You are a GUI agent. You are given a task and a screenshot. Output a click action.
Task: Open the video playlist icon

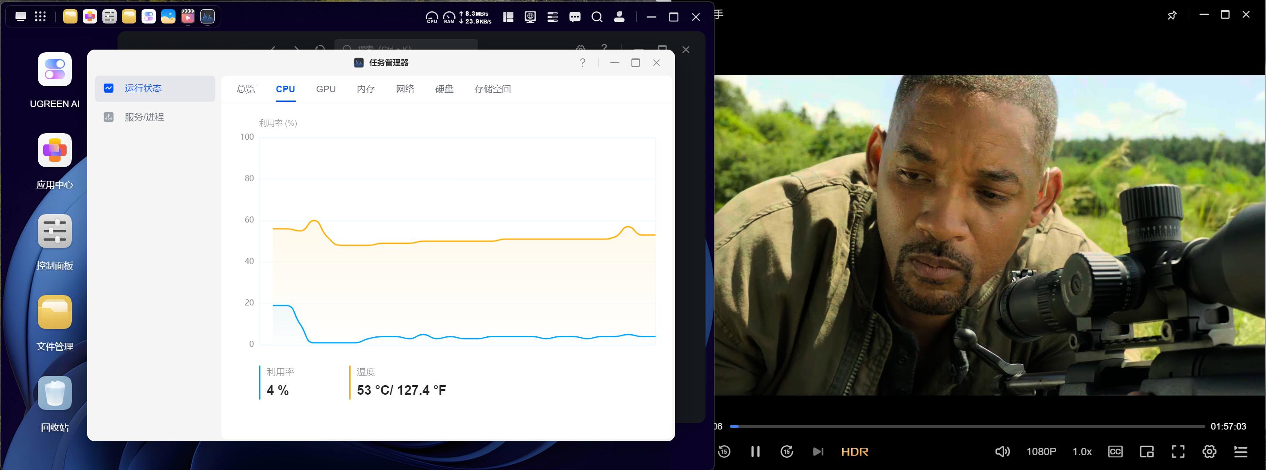1241,451
